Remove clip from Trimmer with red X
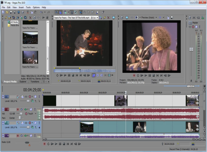This screenshot has width=207, height=152. pos(108,17)
